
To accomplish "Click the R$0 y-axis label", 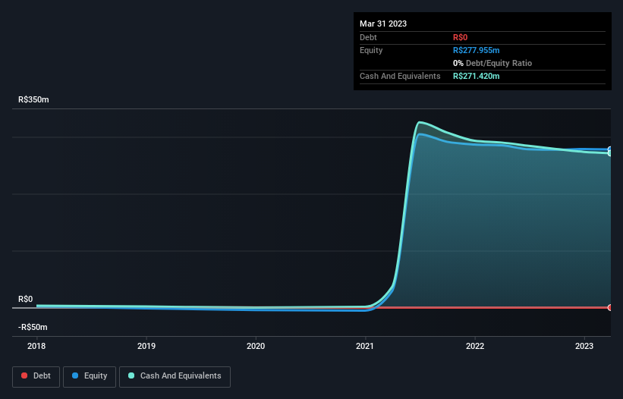I will 26,299.
